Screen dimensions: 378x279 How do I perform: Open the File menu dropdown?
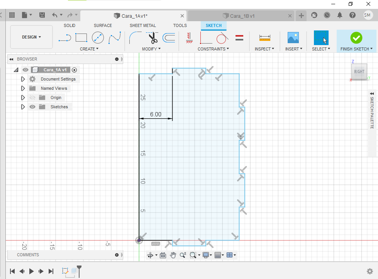click(x=27, y=15)
